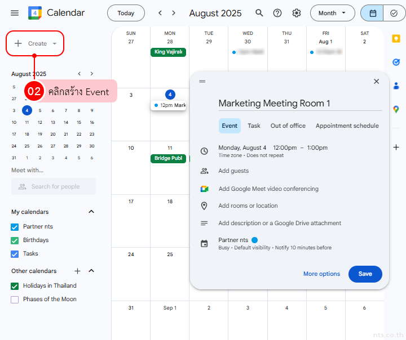Open the Bridge Public Holiday event chip
Image resolution: width=406 pixels, height=340 pixels.
point(168,158)
